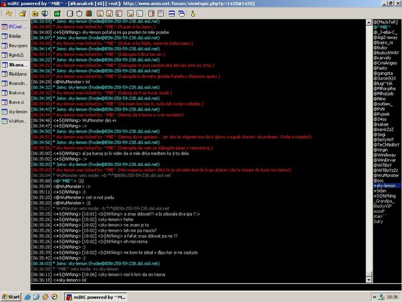
Task: Click the chat scrollbar down arrow
Action: click(x=369, y=280)
